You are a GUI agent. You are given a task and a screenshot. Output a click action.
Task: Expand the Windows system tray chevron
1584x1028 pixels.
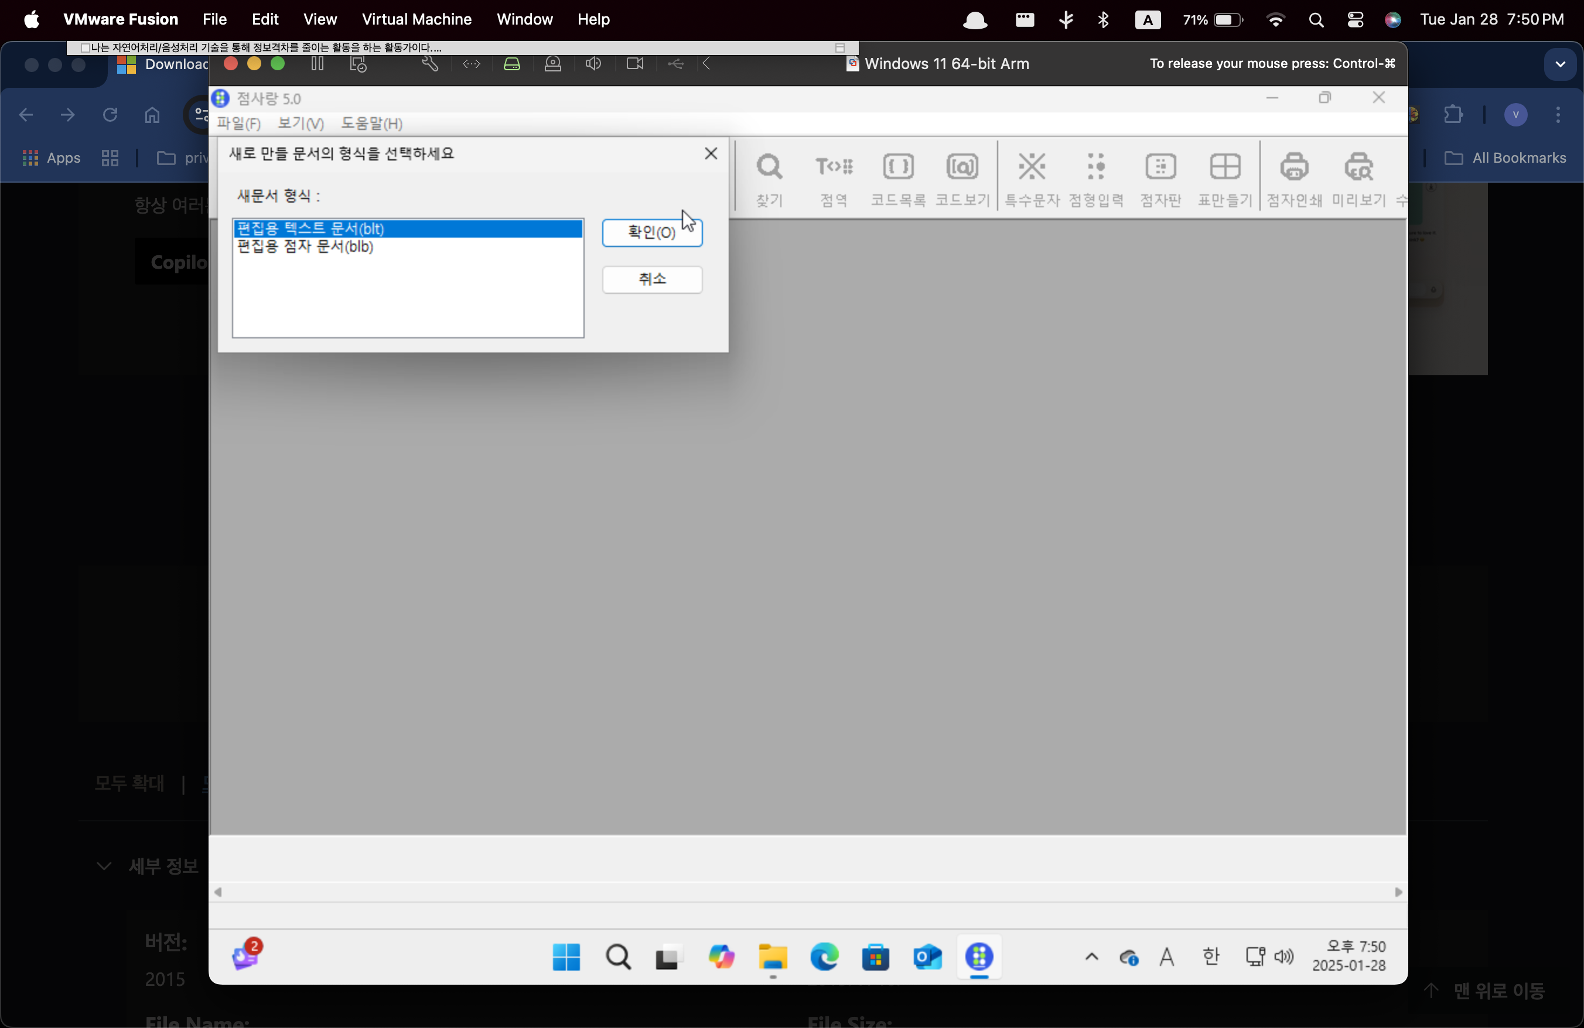click(1091, 958)
